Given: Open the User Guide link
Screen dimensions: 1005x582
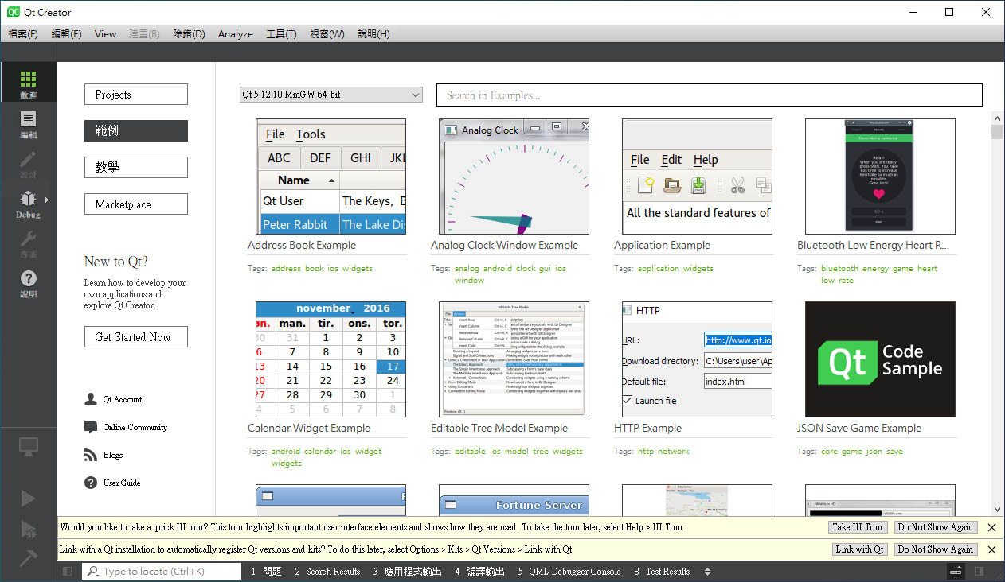Looking at the screenshot, I should click(x=122, y=483).
